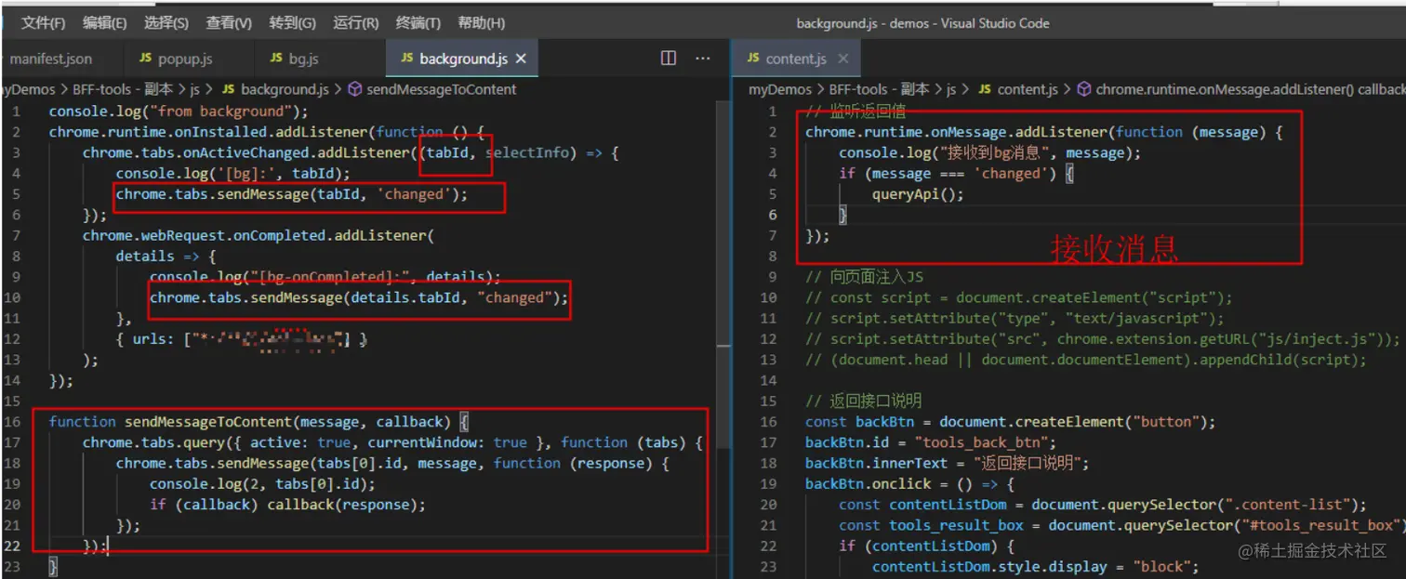Screen dimensions: 1406x579
Task: Open the 编辑(E) menu
Action: click(x=105, y=23)
